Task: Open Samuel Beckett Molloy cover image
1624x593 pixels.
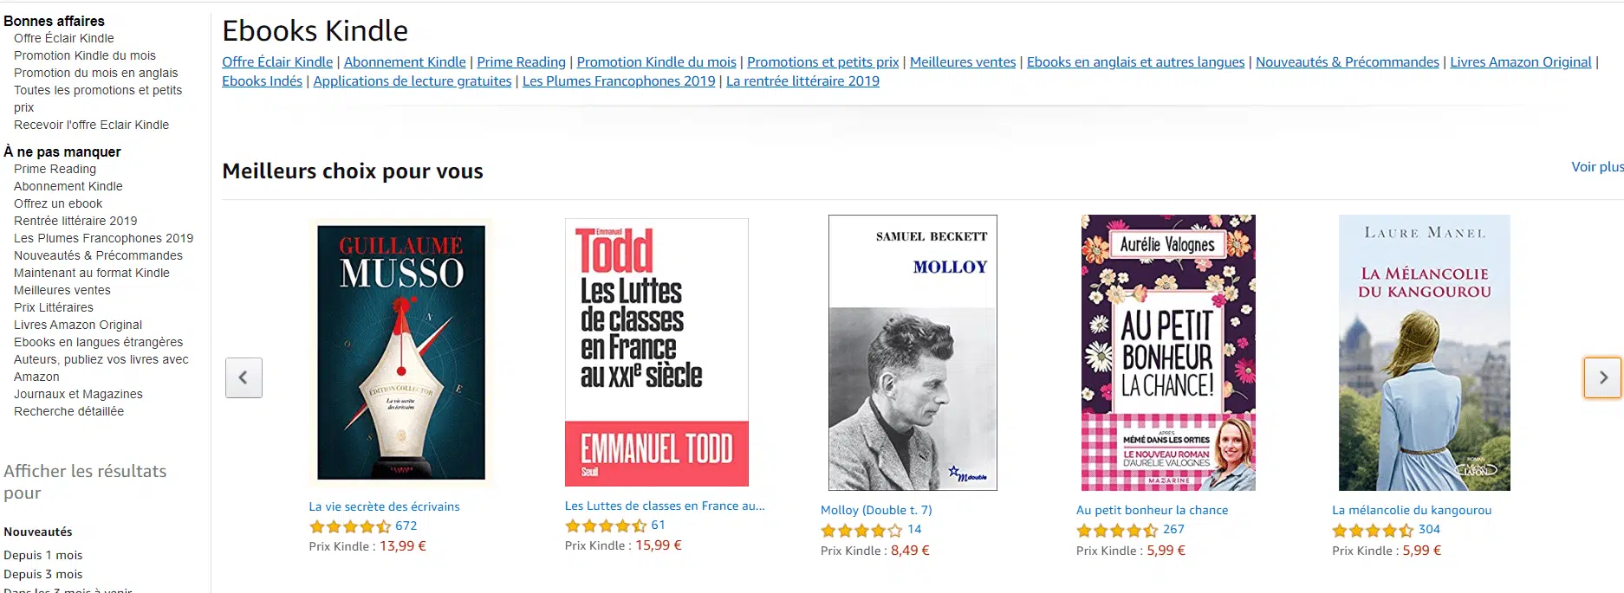Action: 913,352
